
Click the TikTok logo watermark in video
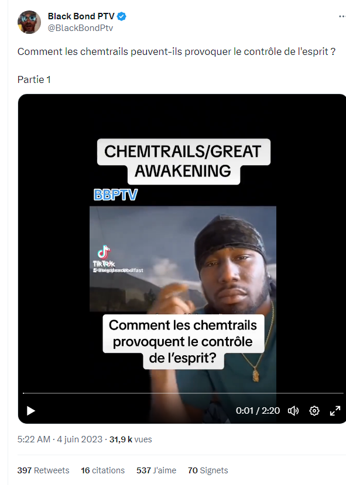[104, 256]
